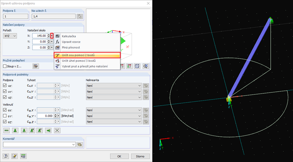293x162 pixels.
Task: Open nonlinearity dropdown for uY
Action: coord(114,91)
